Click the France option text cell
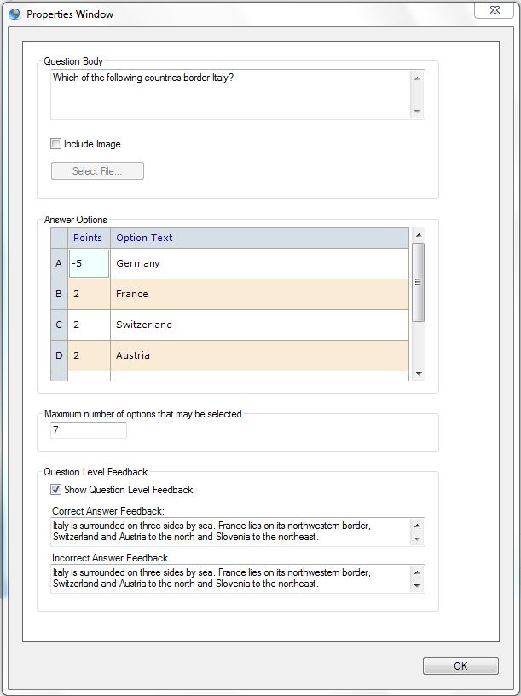This screenshot has height=696, width=521. (x=259, y=294)
